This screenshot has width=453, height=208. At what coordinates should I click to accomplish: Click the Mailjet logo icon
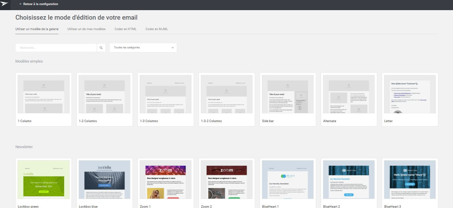coord(5,4)
